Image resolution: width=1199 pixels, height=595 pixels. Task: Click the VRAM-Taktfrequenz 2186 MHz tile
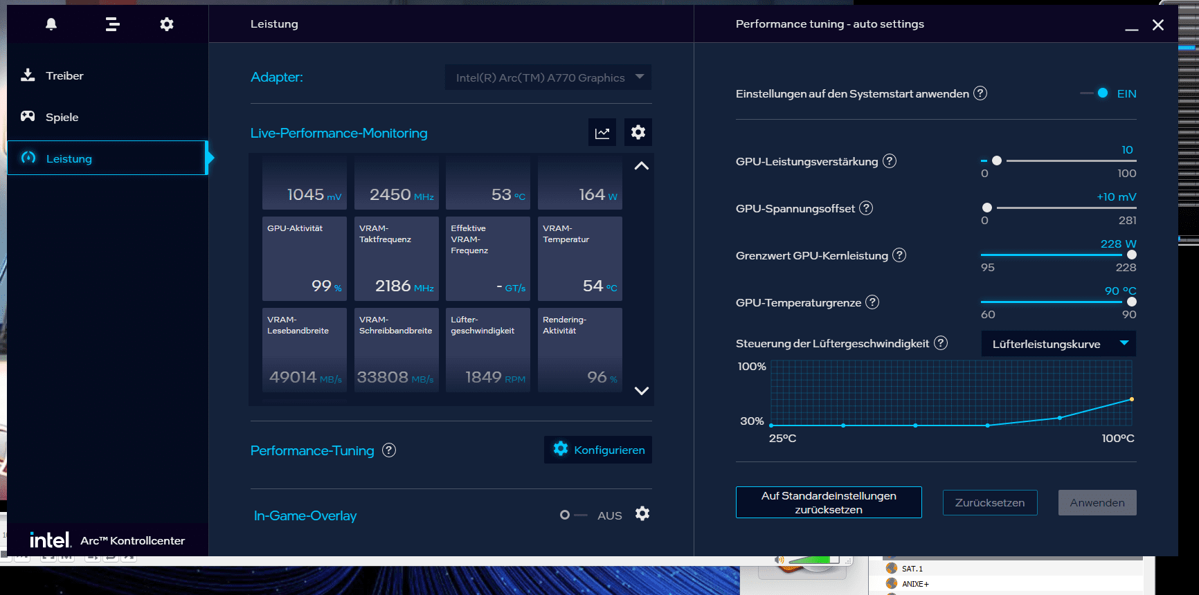pos(397,259)
